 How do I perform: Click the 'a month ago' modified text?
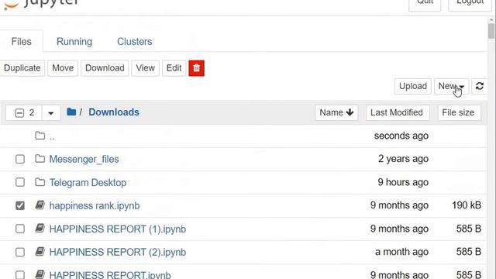click(x=401, y=252)
